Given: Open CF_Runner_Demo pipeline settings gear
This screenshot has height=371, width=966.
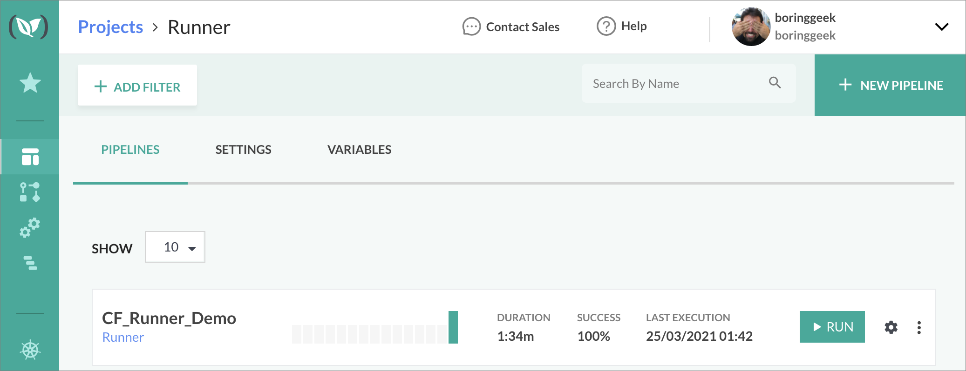Looking at the screenshot, I should click(x=891, y=327).
